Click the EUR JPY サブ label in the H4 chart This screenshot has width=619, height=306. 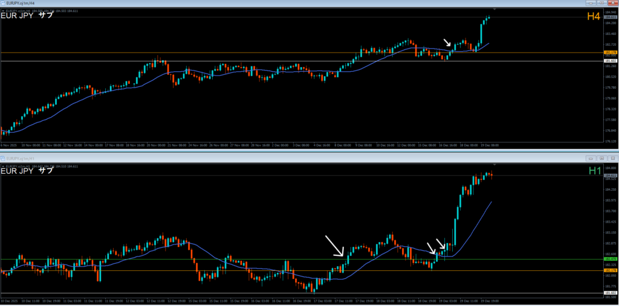27,16
